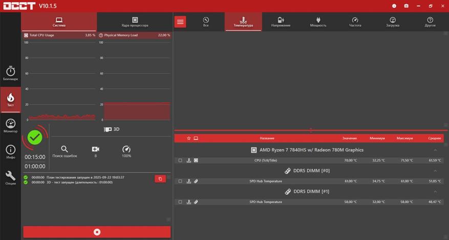Switch to the Система tab
This screenshot has height=240, width=449.
click(x=59, y=22)
